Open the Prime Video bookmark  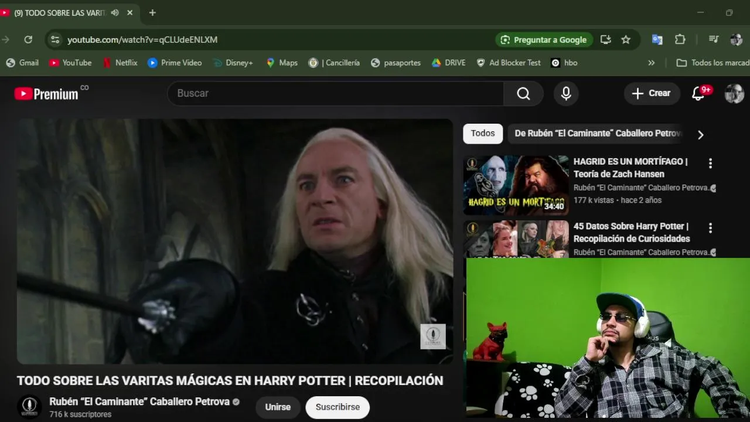(x=175, y=63)
